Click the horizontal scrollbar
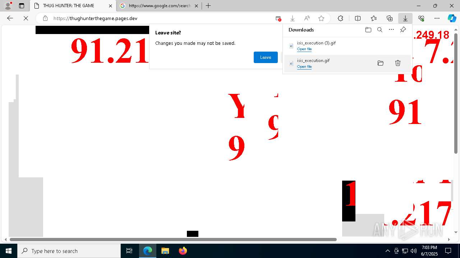Viewport: 460px width, 258px height. pyautogui.click(x=173, y=239)
